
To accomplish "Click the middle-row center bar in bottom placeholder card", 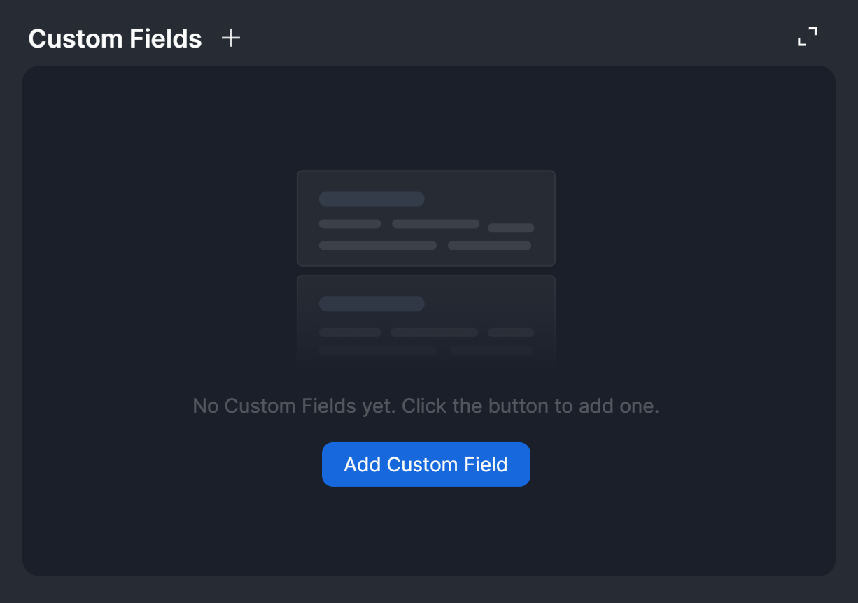I will pos(434,332).
